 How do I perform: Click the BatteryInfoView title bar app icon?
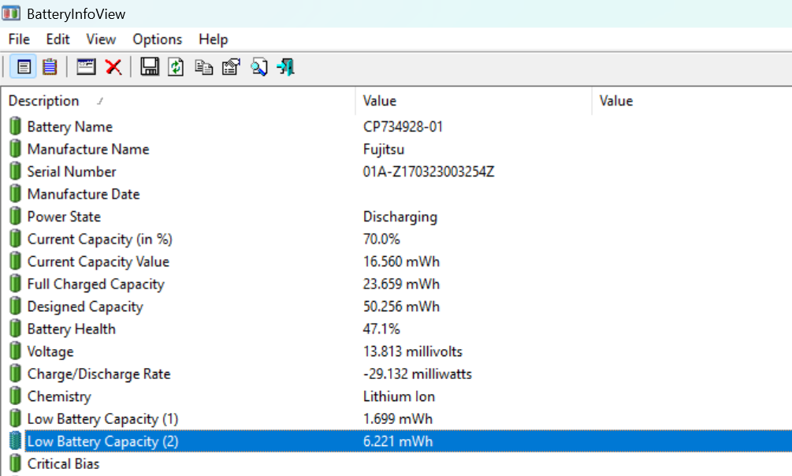tap(11, 13)
